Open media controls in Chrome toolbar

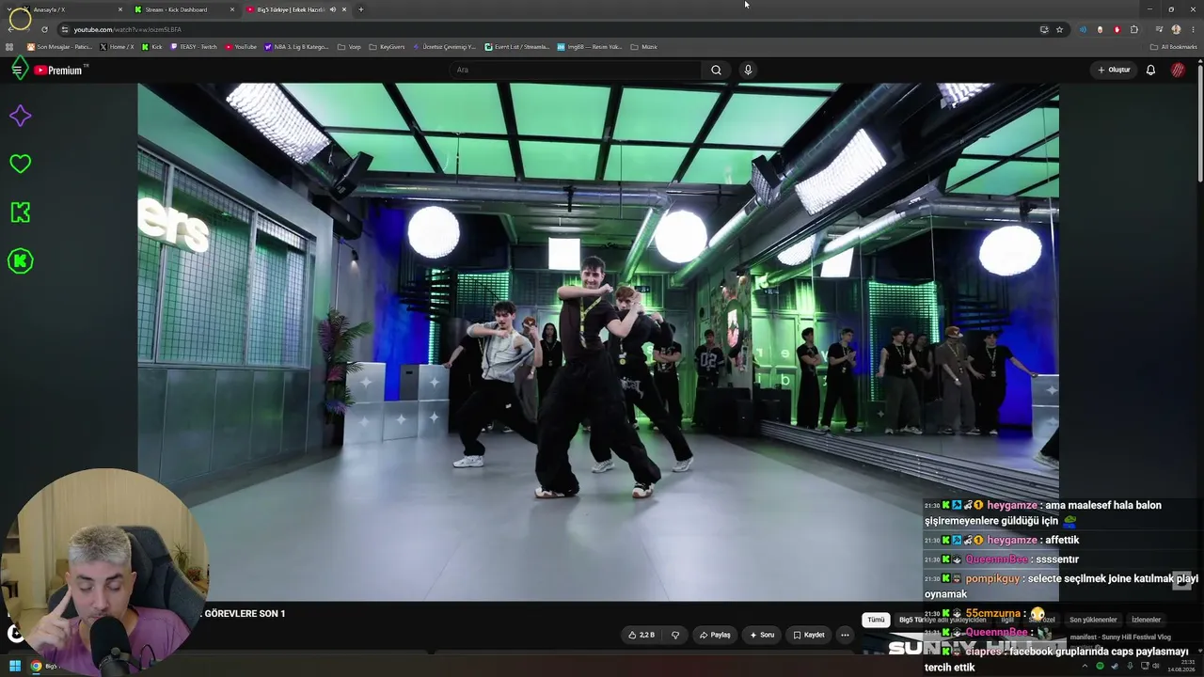click(x=1159, y=29)
